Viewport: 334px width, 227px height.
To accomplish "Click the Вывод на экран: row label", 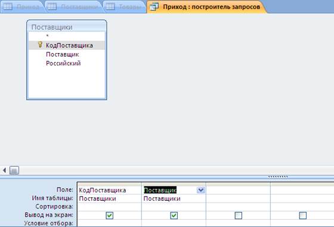I will 49,214.
